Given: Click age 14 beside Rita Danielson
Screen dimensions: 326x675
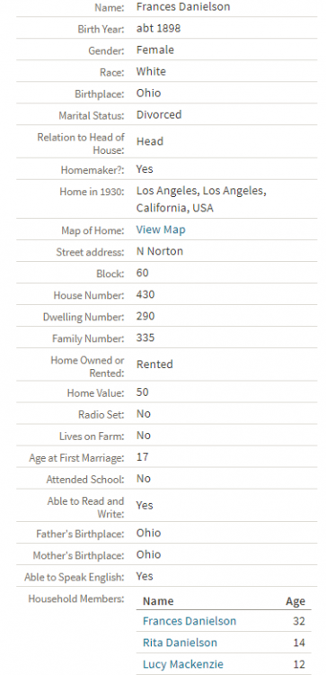Looking at the screenshot, I should click(299, 643).
